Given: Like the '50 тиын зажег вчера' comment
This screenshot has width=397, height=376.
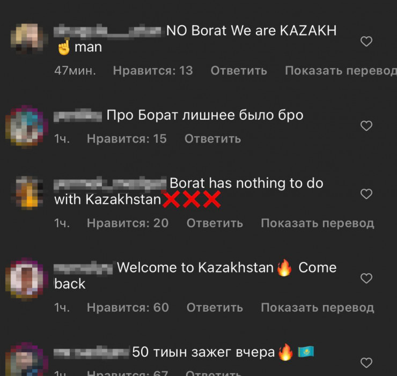Looking at the screenshot, I should 366,363.
